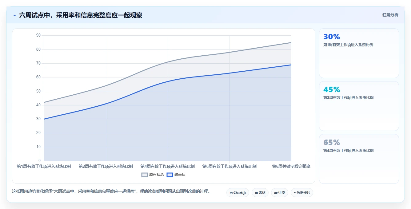The image size is (411, 209).
Task: Click the blue 改善后 line endpoint at 69
Action: coord(291,65)
